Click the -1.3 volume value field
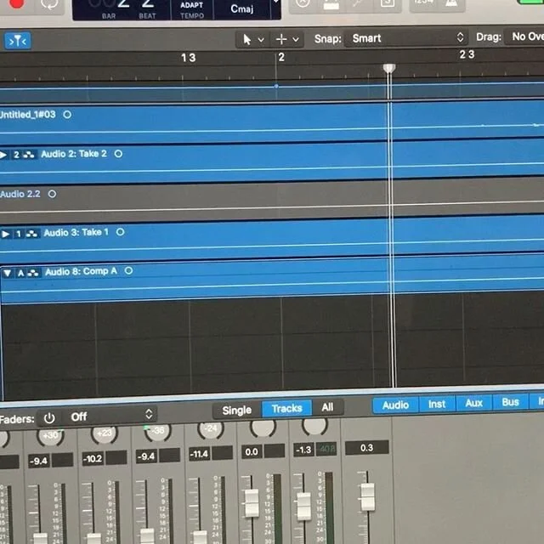This screenshot has height=544, width=544. click(303, 450)
